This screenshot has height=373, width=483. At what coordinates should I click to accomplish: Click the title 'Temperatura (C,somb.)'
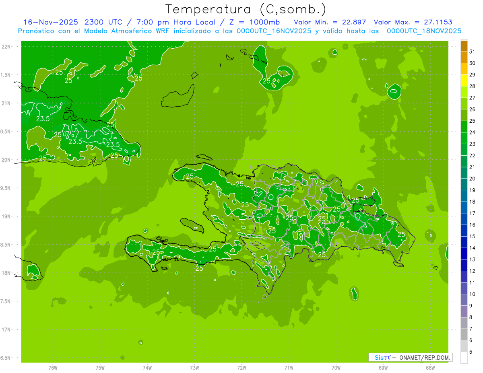(246, 10)
